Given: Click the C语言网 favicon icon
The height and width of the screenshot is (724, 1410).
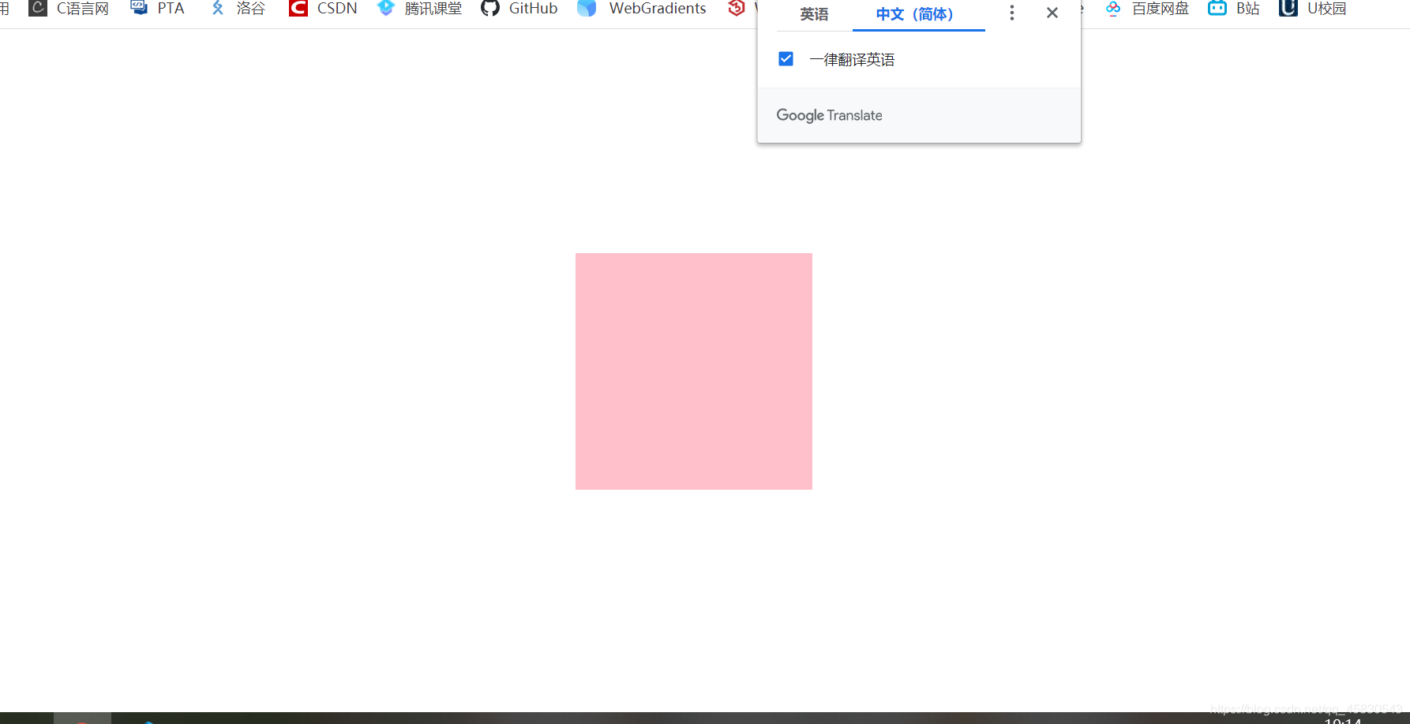Looking at the screenshot, I should (x=38, y=8).
